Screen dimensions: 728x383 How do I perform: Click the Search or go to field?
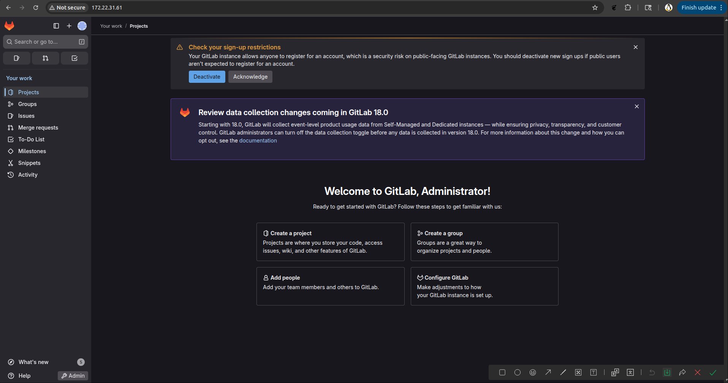(x=42, y=42)
